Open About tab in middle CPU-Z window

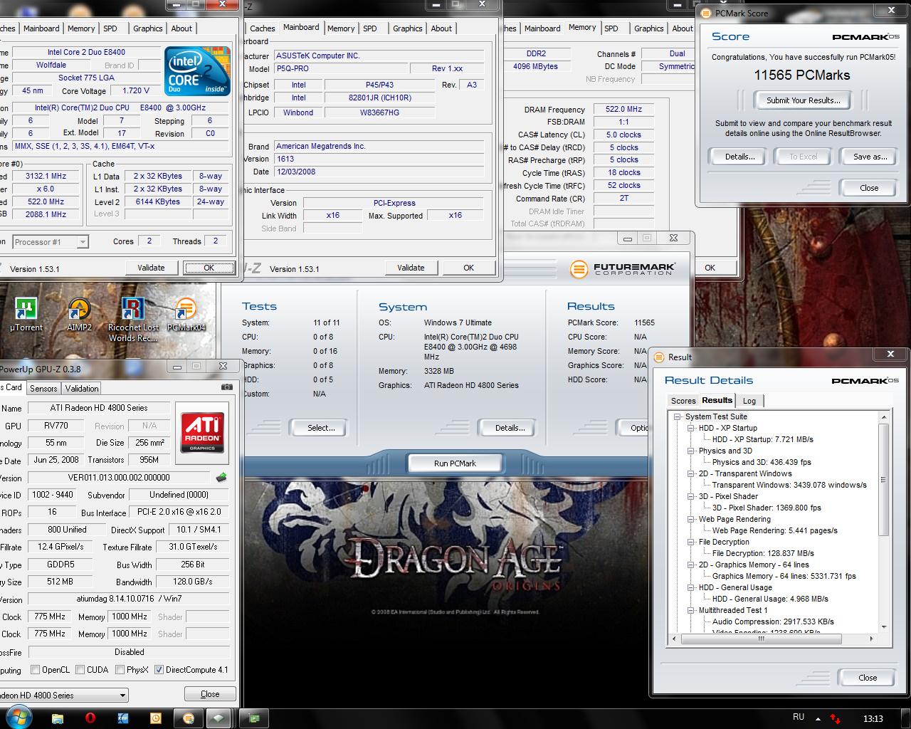click(441, 28)
